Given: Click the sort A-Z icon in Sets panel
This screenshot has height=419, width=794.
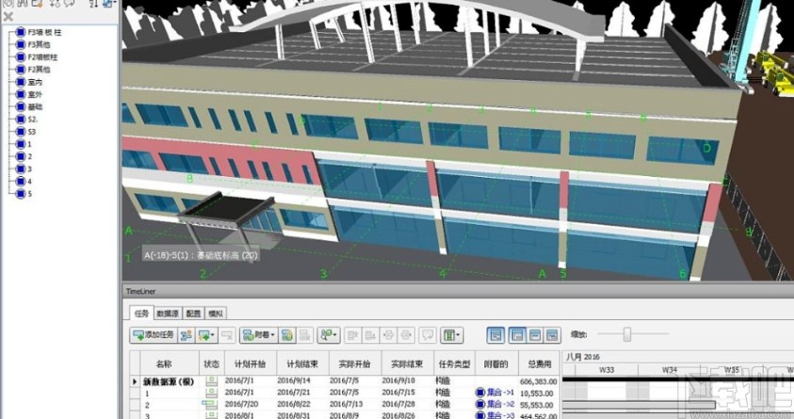Looking at the screenshot, I should coord(93,4).
